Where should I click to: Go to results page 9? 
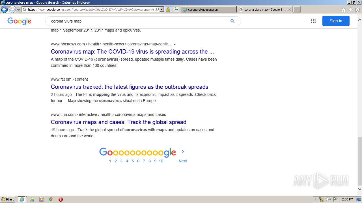tap(155, 161)
